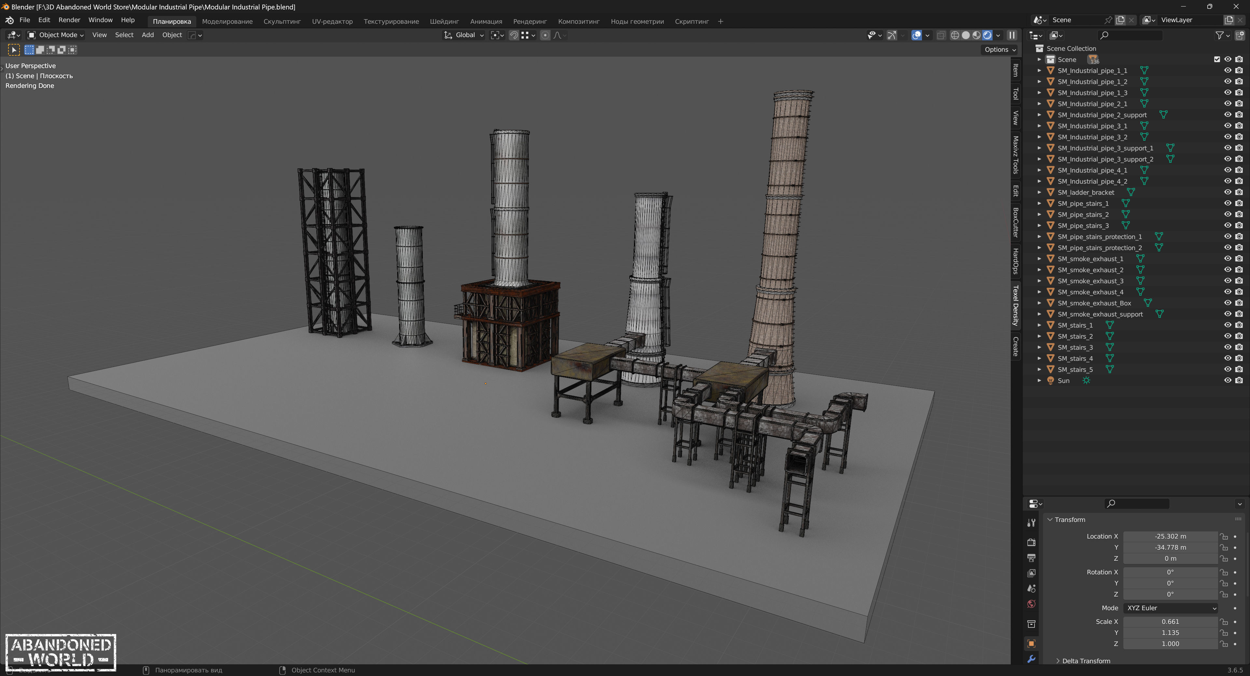Open Options dropdown in viewport

click(1000, 49)
